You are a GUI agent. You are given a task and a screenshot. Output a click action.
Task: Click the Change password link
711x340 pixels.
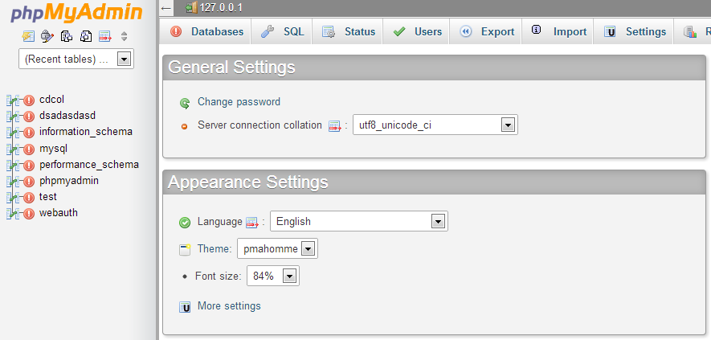pos(239,102)
